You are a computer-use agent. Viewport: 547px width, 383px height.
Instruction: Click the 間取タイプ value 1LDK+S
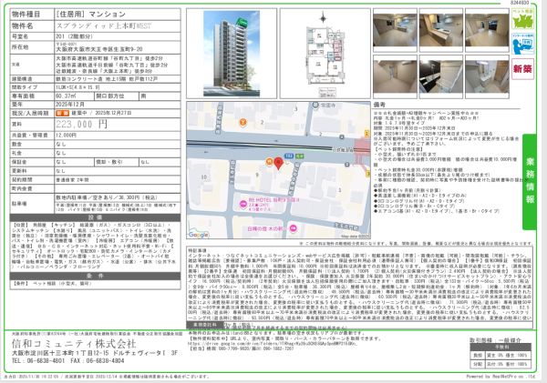tap(77, 87)
